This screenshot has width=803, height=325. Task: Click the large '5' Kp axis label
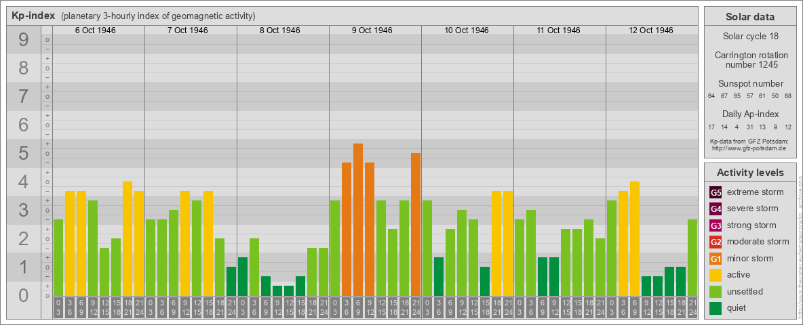point(24,153)
